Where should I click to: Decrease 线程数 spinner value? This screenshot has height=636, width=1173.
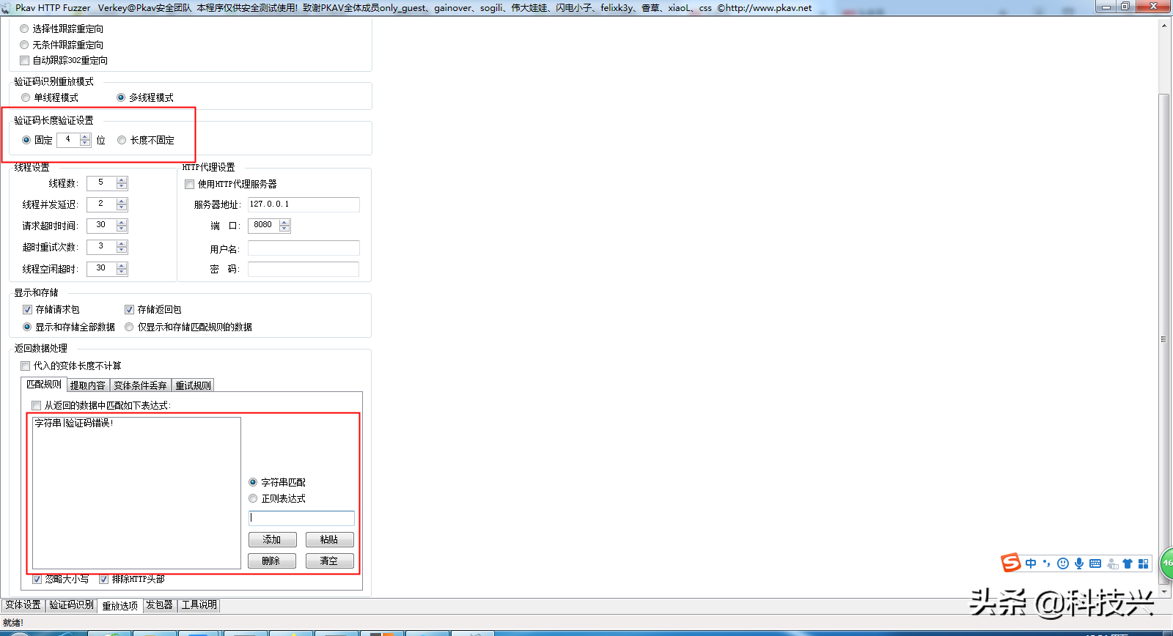122,186
